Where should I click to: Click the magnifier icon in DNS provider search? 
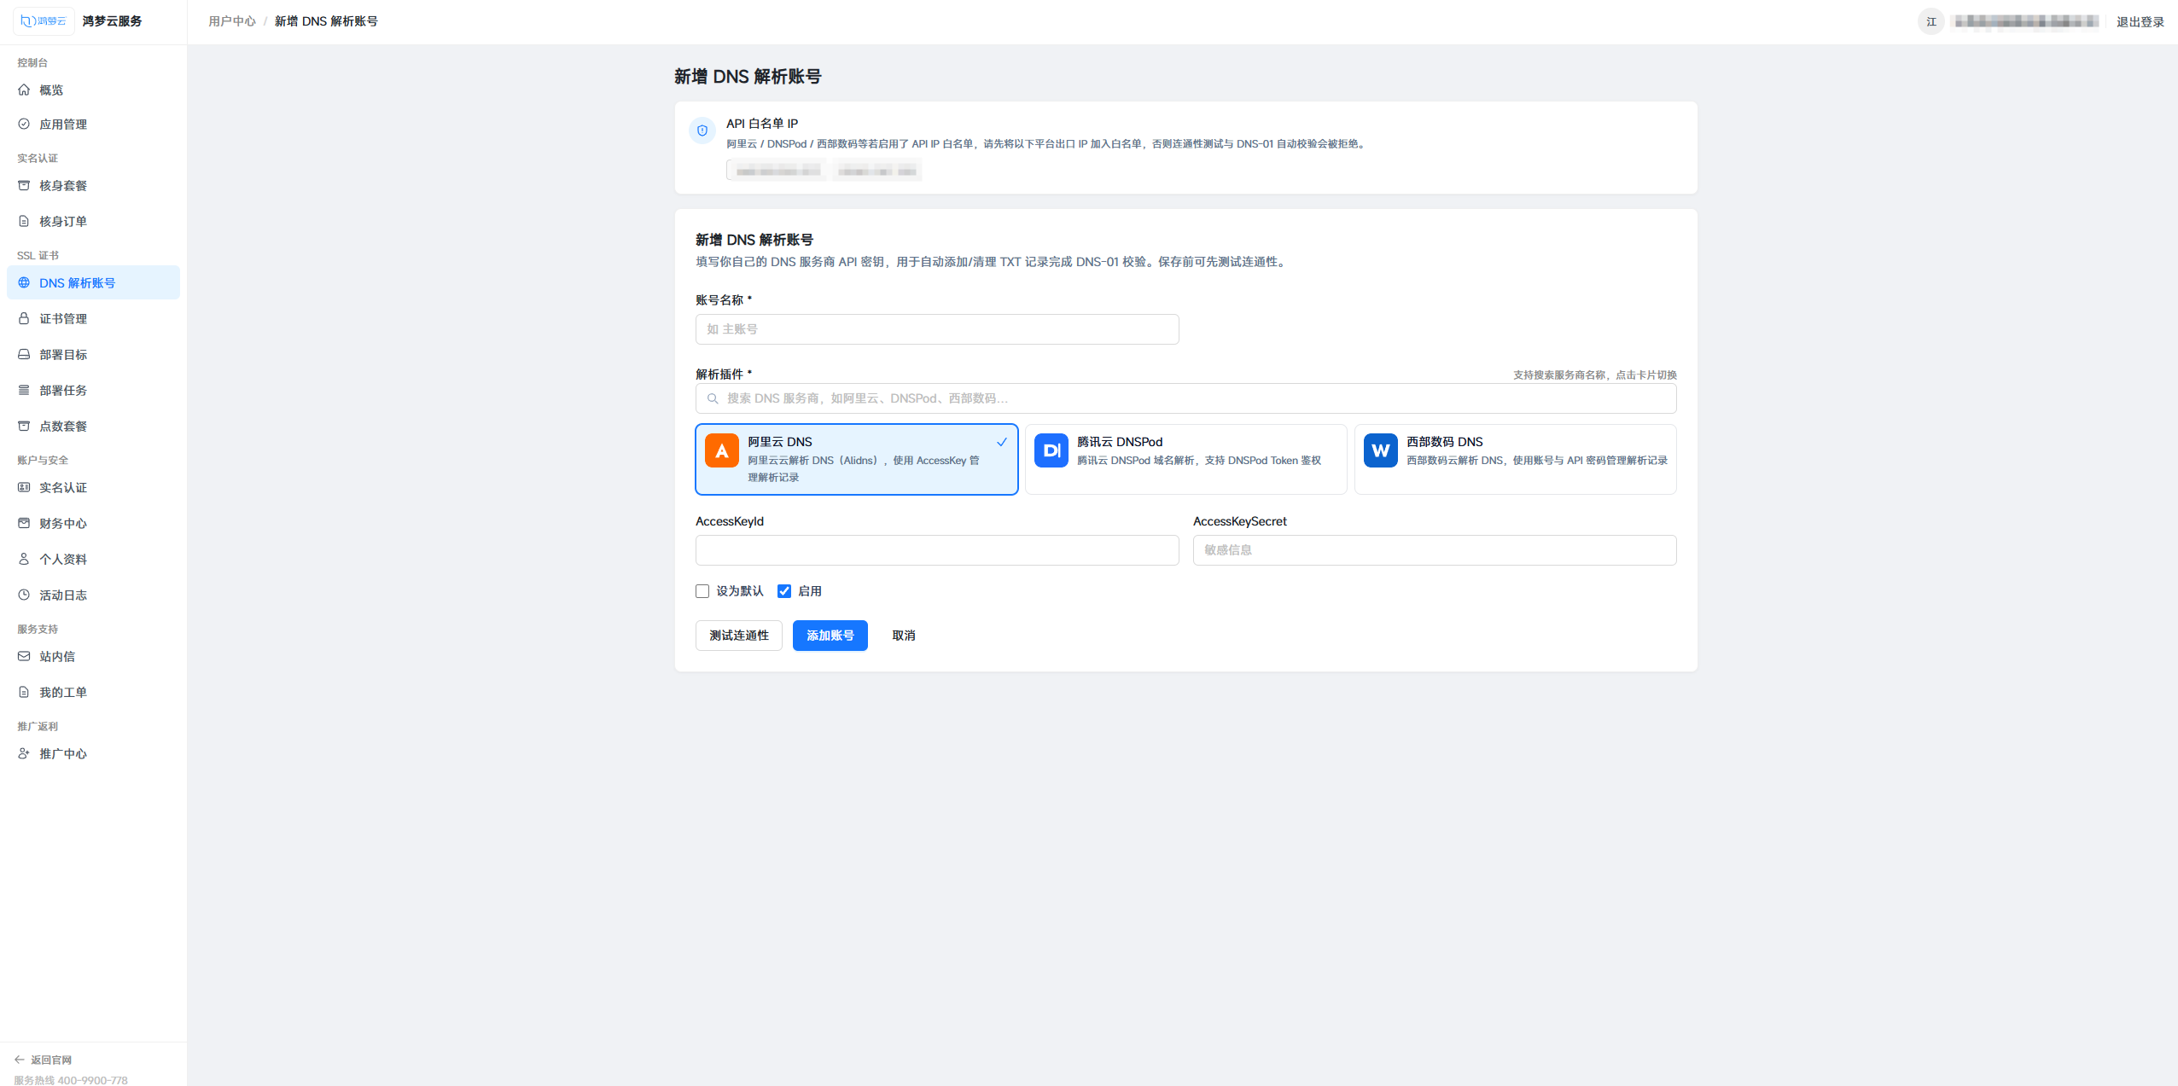click(713, 398)
